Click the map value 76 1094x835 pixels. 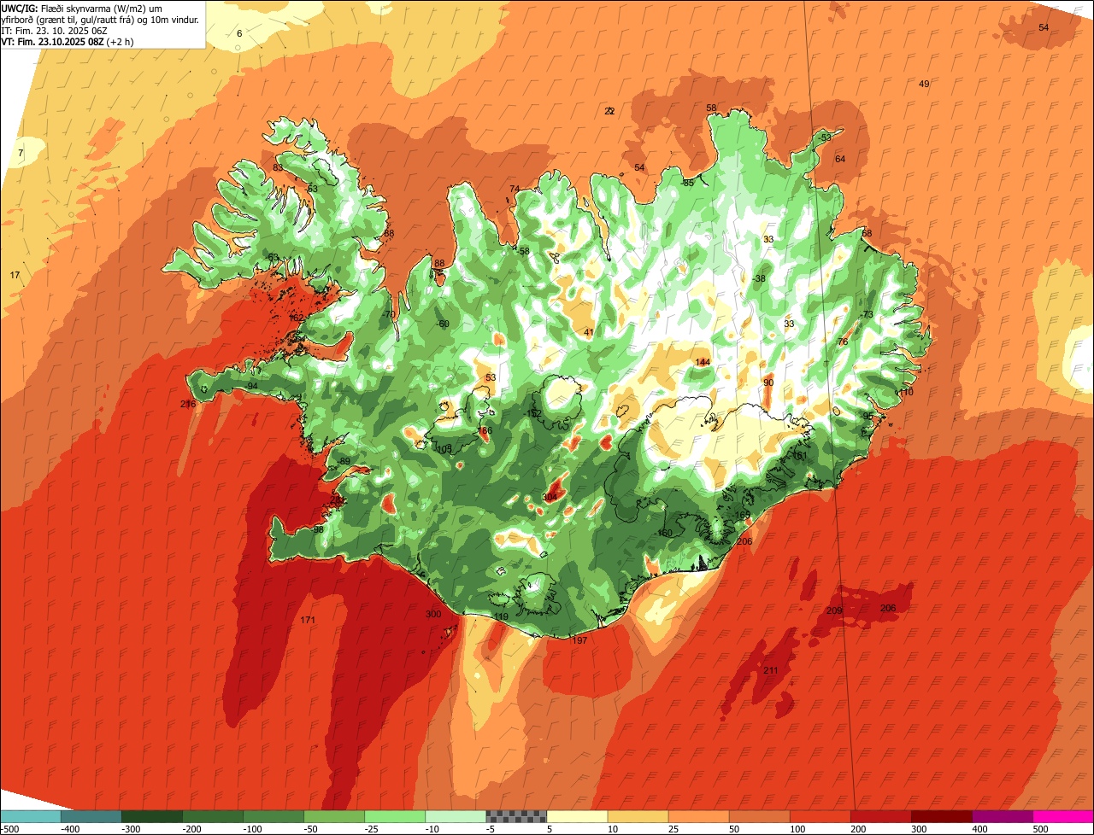(x=843, y=342)
